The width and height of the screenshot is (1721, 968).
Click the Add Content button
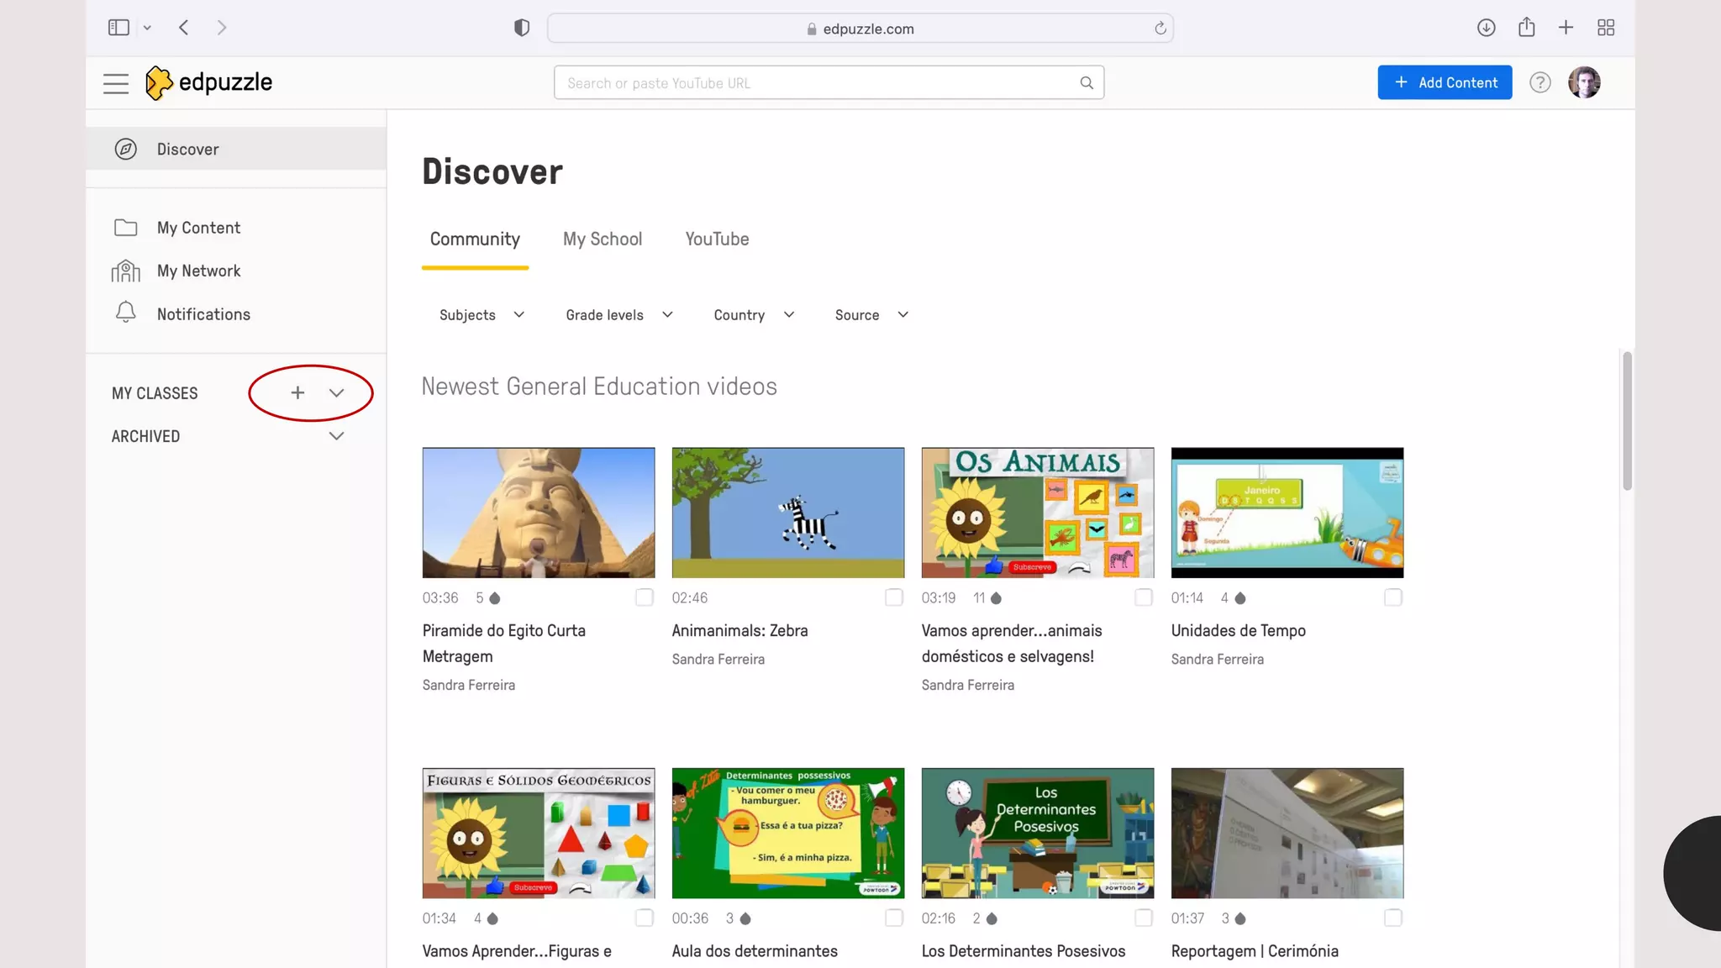point(1444,82)
